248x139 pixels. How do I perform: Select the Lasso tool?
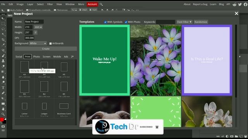(3, 29)
